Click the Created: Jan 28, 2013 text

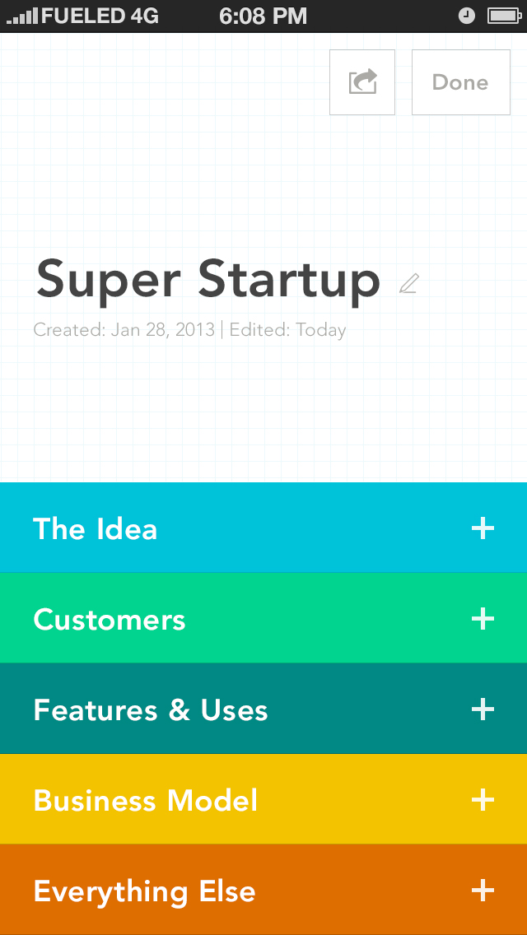click(124, 330)
